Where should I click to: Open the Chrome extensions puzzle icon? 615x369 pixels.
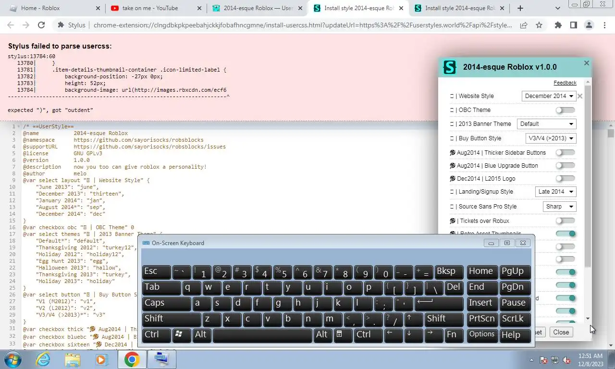558,25
